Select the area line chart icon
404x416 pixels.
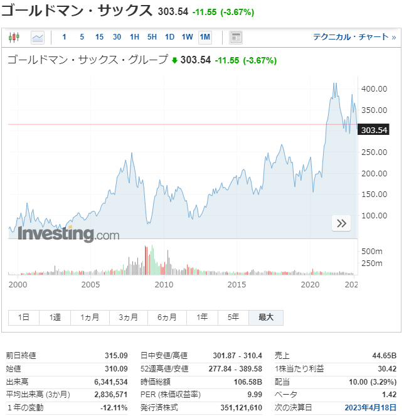click(38, 38)
